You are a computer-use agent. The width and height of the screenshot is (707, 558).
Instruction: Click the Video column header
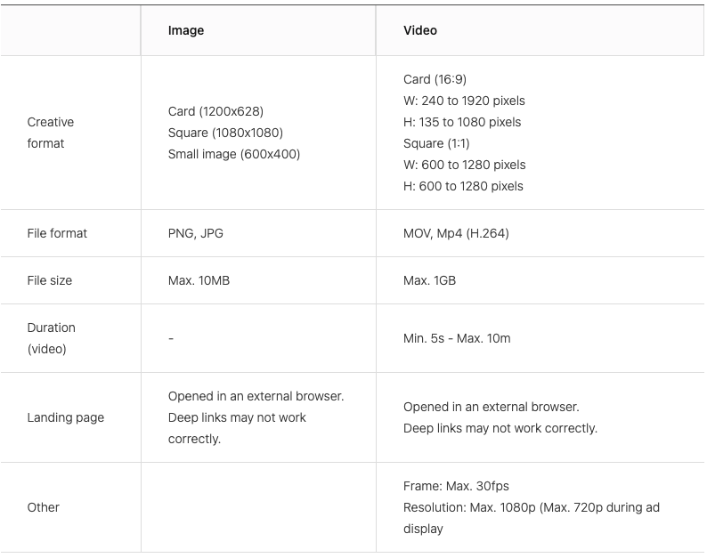[420, 30]
